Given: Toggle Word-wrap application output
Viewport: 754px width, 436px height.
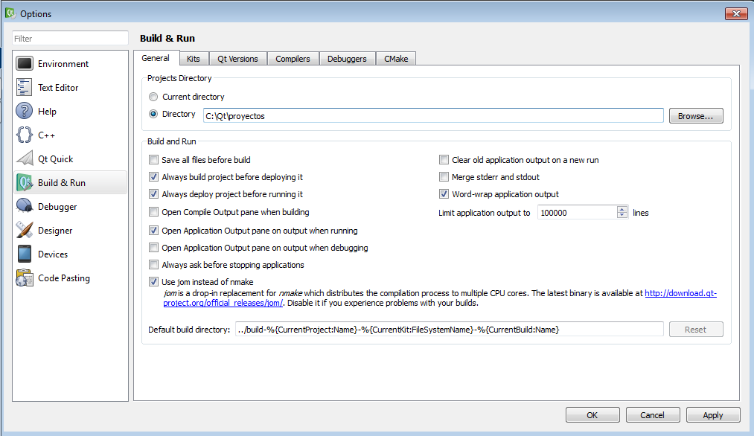Looking at the screenshot, I should click(x=444, y=194).
